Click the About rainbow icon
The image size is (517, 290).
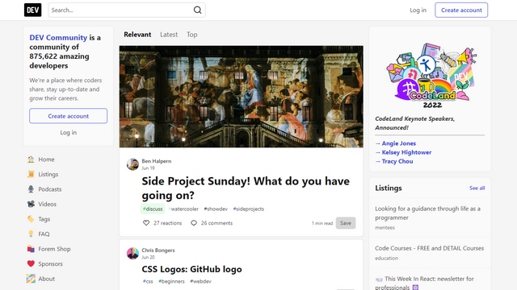point(31,279)
